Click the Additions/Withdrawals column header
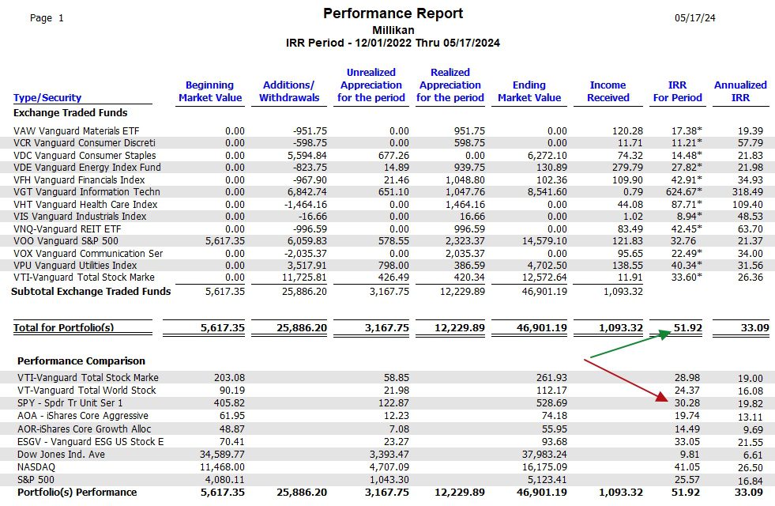775x506 pixels. [289, 92]
